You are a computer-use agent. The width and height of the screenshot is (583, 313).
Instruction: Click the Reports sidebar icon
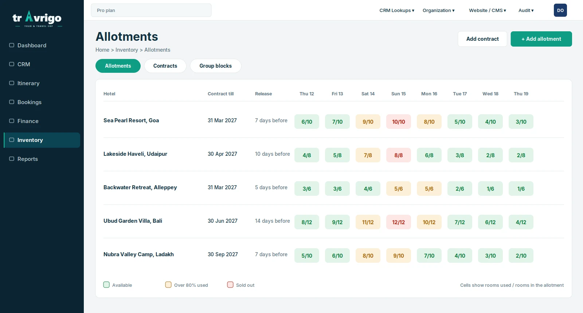tap(12, 159)
